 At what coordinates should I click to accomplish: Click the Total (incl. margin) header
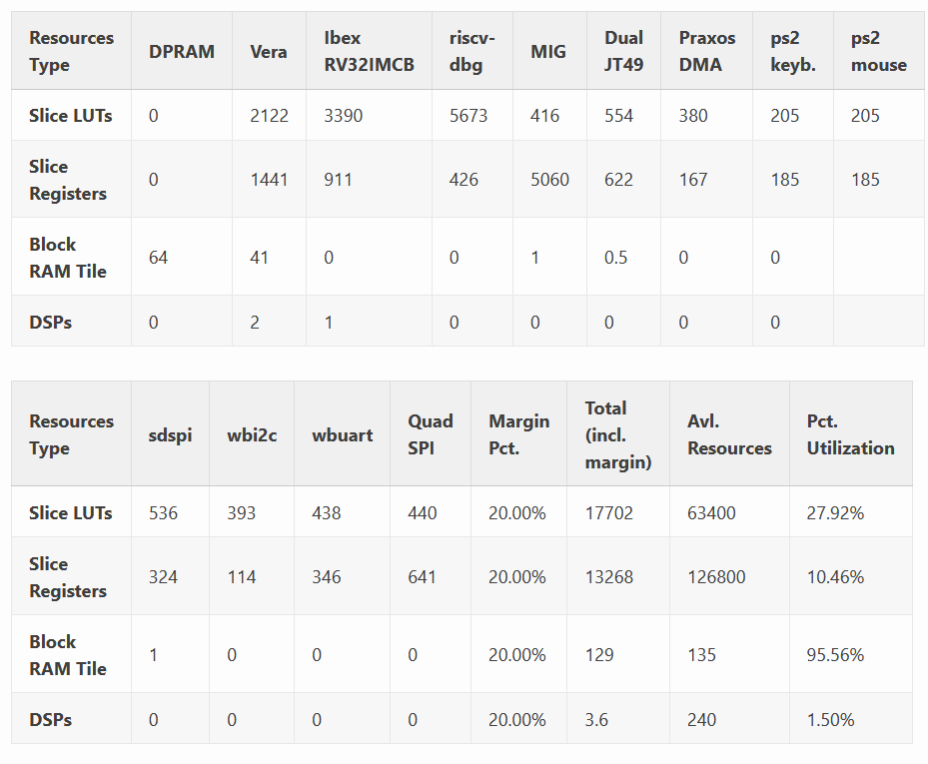(x=617, y=434)
